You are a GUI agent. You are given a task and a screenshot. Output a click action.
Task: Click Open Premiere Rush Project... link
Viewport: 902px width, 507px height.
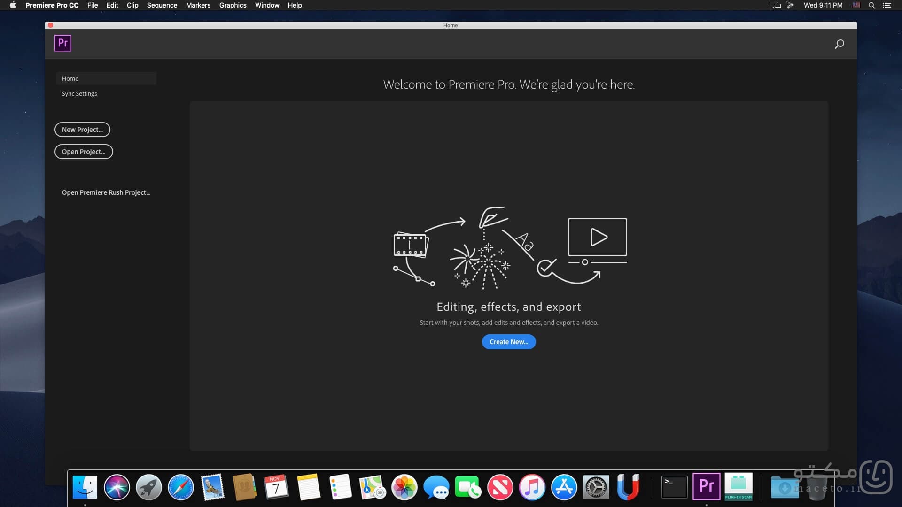point(106,192)
